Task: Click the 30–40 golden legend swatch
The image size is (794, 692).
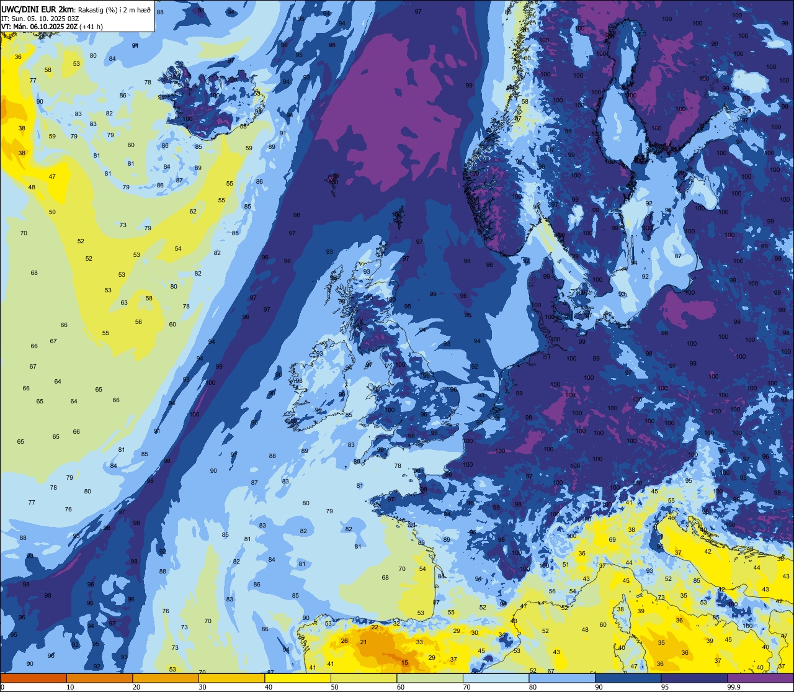Action: click(231, 678)
